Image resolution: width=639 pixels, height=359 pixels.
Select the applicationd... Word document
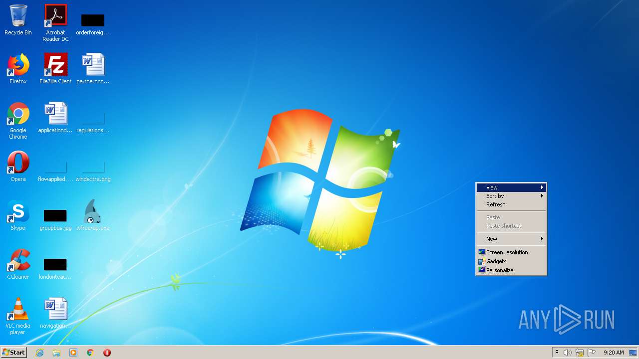pos(55,118)
